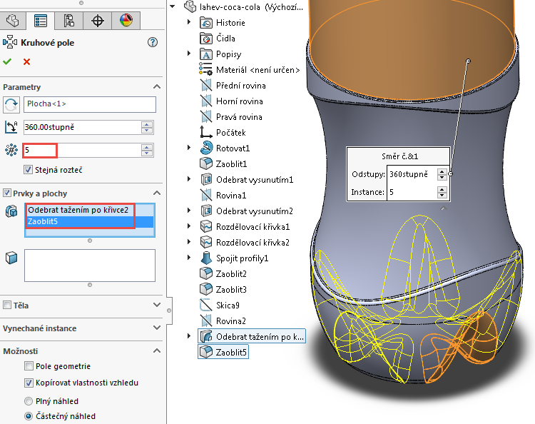Toggle the Stejná rozteč checkbox

click(x=29, y=170)
